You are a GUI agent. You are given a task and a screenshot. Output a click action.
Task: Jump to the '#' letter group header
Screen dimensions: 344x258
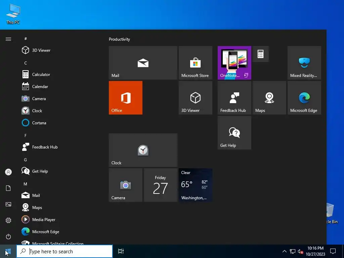(26, 39)
